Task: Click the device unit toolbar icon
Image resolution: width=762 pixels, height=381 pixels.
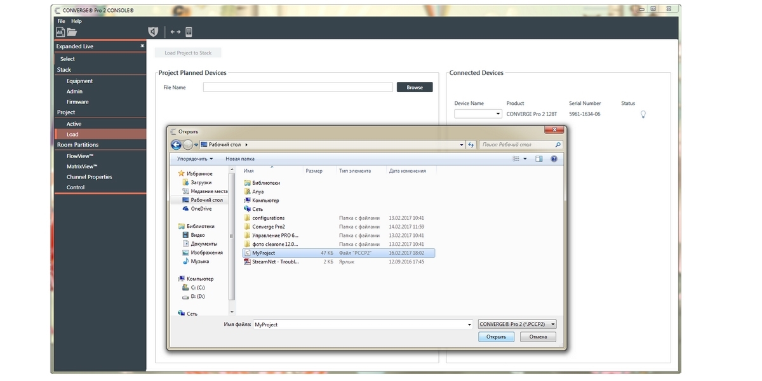Action: [189, 32]
